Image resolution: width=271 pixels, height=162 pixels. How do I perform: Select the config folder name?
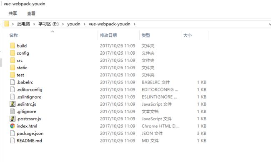[23, 53]
